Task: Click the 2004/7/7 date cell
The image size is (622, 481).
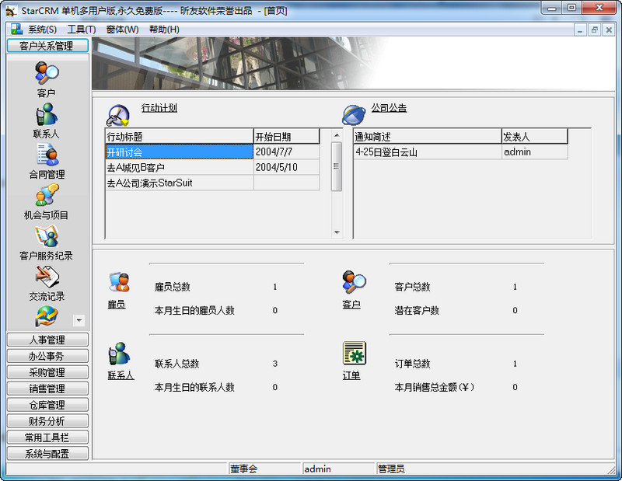Action: click(286, 152)
